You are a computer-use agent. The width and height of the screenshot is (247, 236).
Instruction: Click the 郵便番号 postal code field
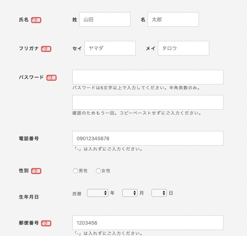[148, 222]
